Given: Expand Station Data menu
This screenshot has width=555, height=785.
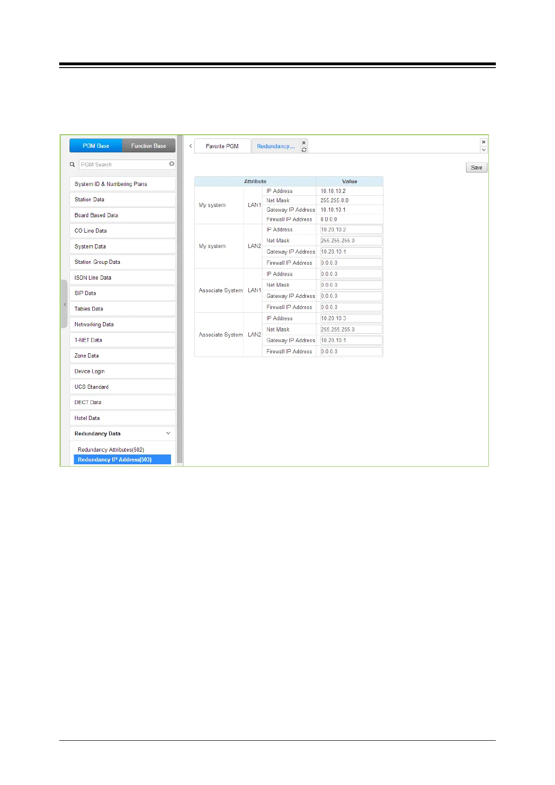Looking at the screenshot, I should [123, 200].
